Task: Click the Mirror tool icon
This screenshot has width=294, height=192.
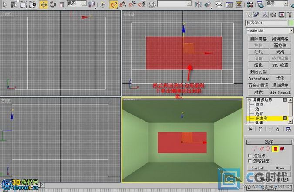Action: point(198,4)
